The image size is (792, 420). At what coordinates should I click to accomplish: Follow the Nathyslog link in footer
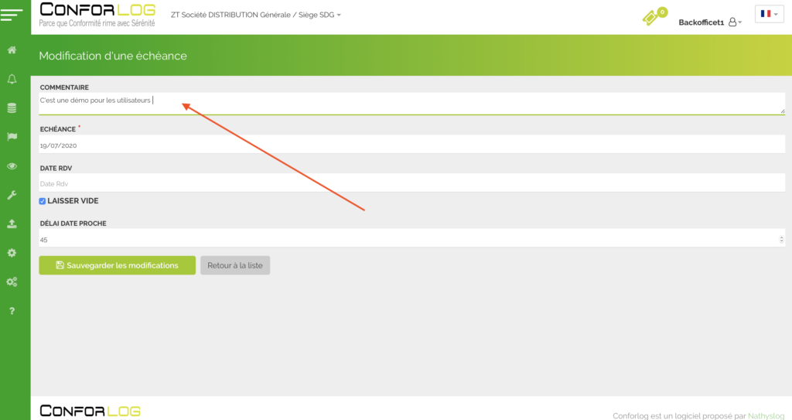coord(765,415)
